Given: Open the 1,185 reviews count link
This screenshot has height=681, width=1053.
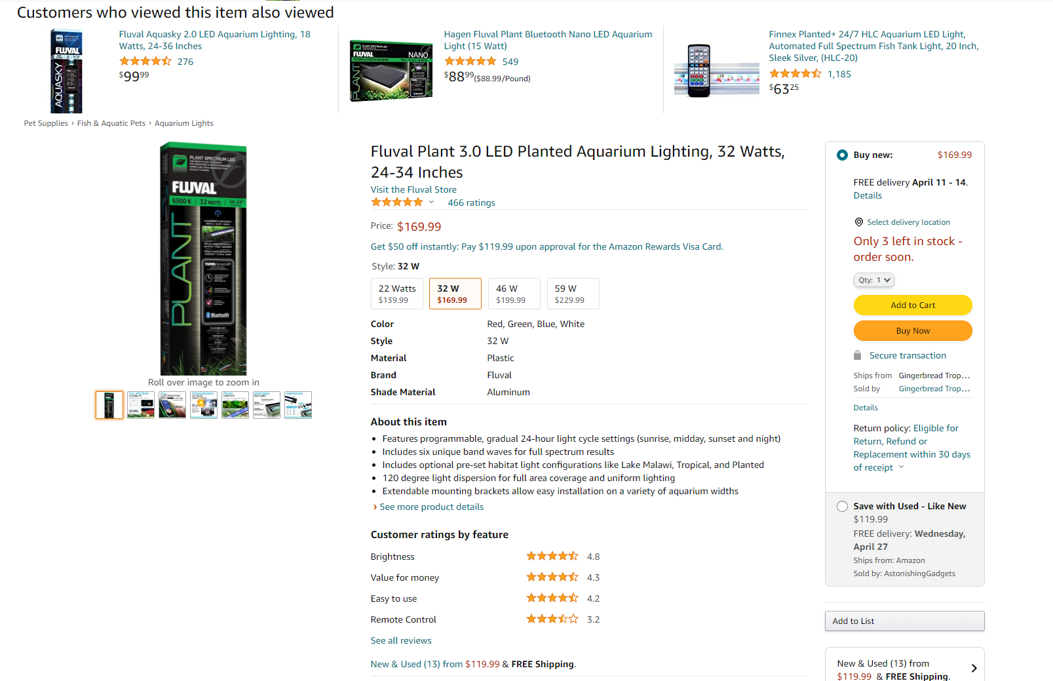Looking at the screenshot, I should pyautogui.click(x=839, y=74).
